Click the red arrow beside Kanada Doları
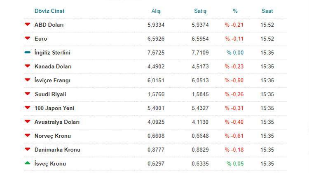The height and width of the screenshot is (173, 309). tap(28, 66)
